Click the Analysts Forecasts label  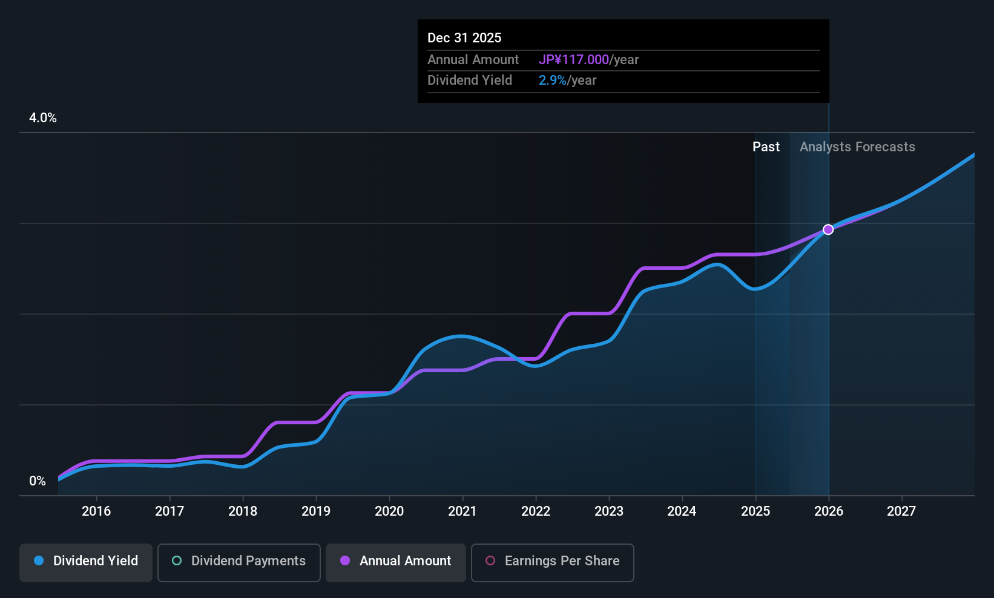click(x=857, y=146)
